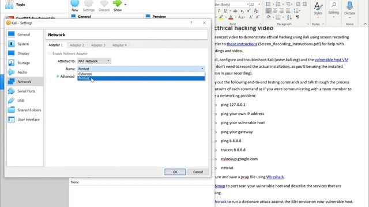
Task: Toggle show paragraph marks in Word
Action: (298, 17)
